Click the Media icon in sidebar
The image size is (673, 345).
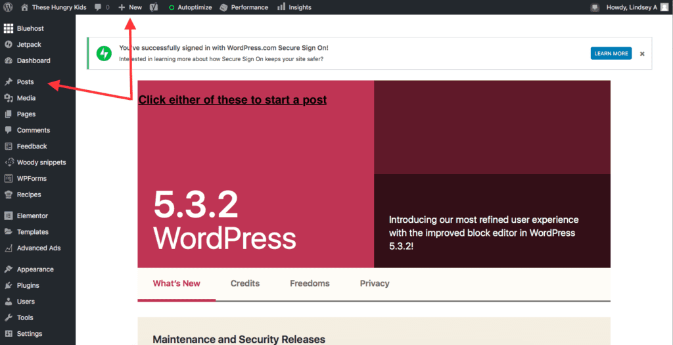pyautogui.click(x=8, y=99)
